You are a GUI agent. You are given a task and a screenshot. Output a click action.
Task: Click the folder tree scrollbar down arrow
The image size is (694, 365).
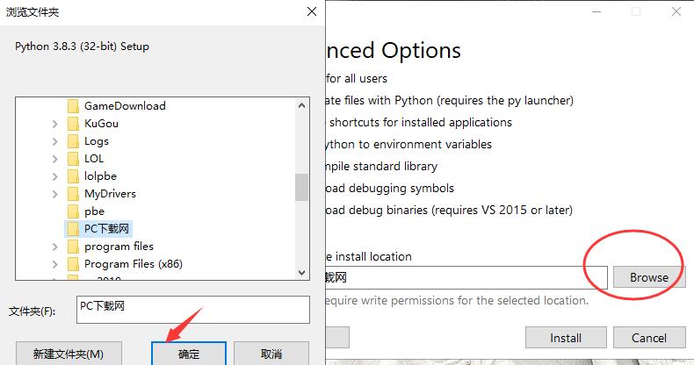pos(302,273)
